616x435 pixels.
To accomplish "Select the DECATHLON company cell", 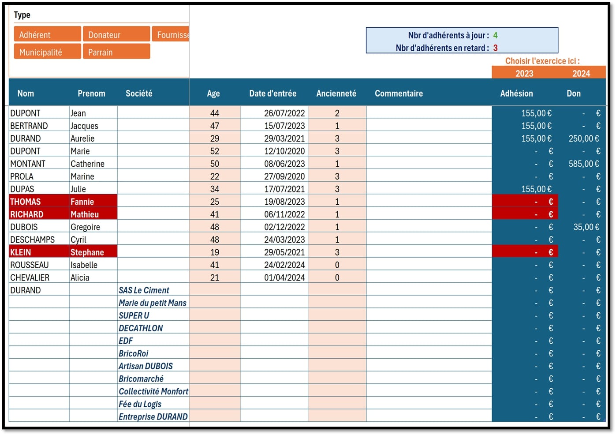I will 153,328.
